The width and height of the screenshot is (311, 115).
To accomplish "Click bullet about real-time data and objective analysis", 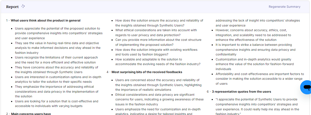I will point(58,48).
